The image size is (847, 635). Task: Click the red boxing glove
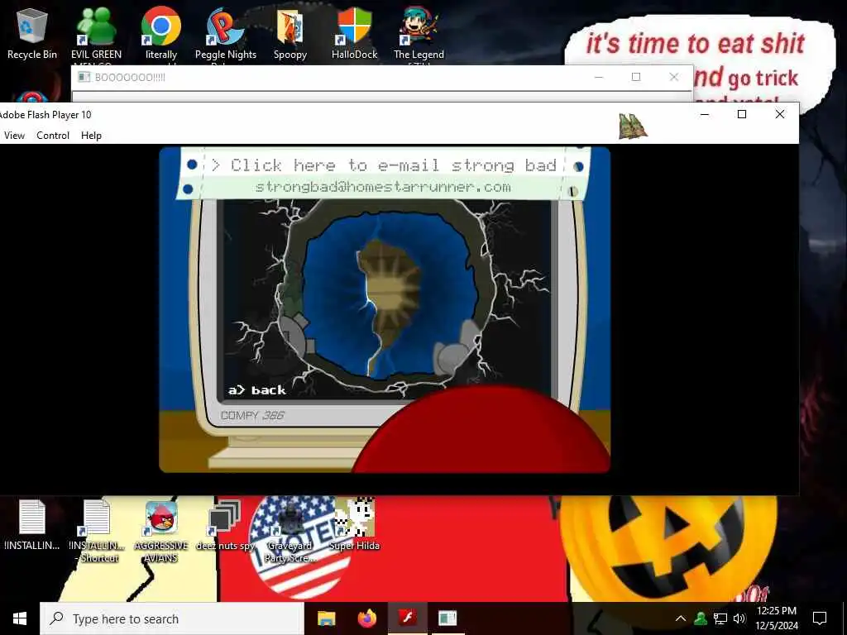(x=481, y=429)
